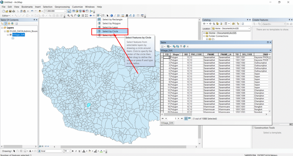Click the Clear Selected Features icon
This screenshot has width=293, height=156.
pyautogui.click(x=103, y=15)
